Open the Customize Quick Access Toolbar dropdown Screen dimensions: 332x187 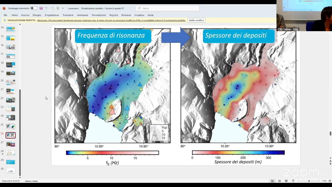[63, 8]
